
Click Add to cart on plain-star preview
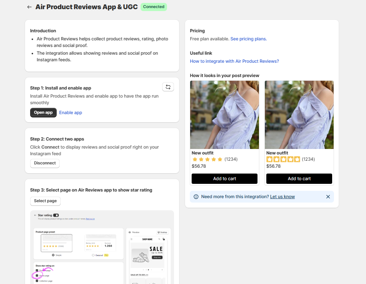tap(224, 179)
